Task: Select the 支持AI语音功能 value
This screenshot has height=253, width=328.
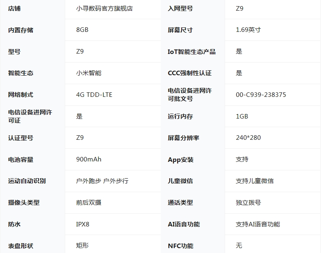Action: click(x=257, y=224)
